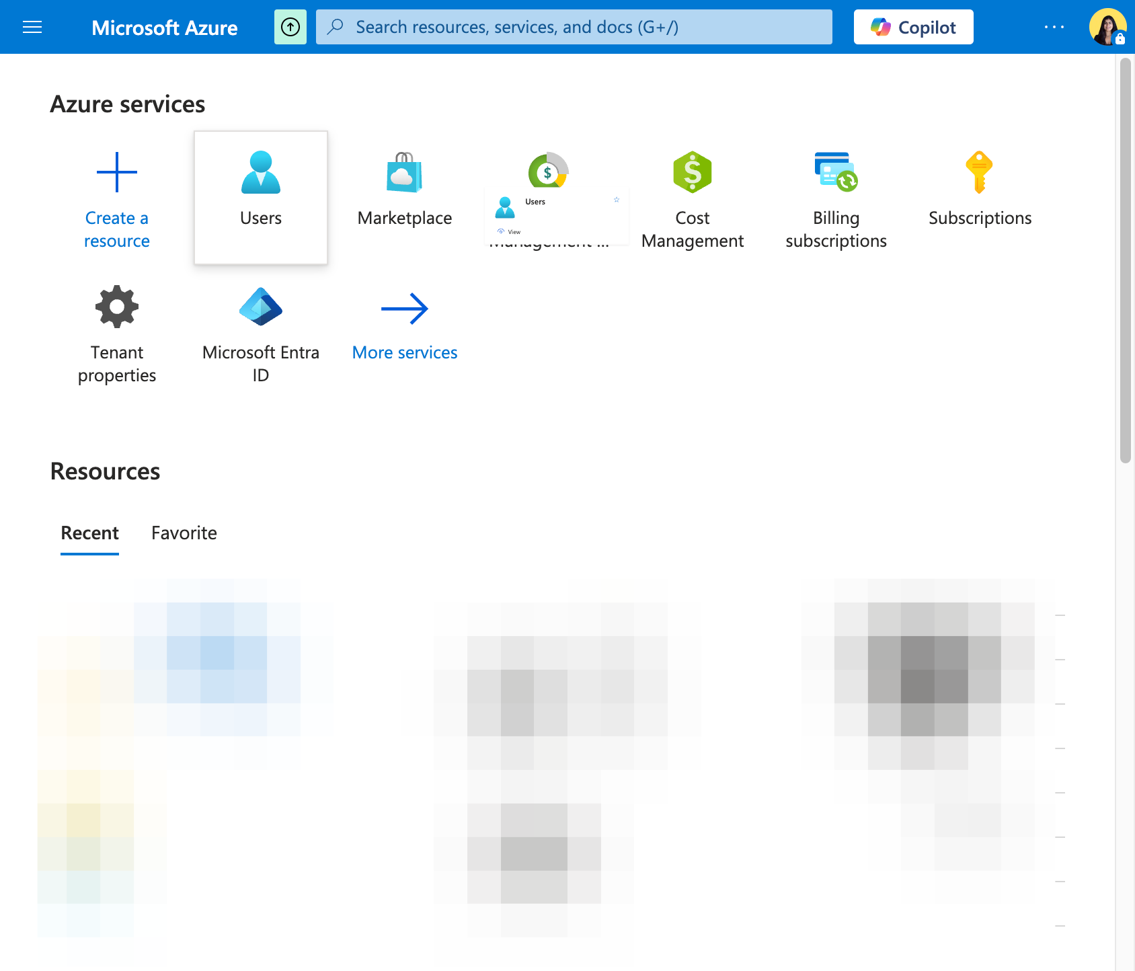Open the account profile avatar
The height and width of the screenshot is (971, 1135).
pos(1107,27)
